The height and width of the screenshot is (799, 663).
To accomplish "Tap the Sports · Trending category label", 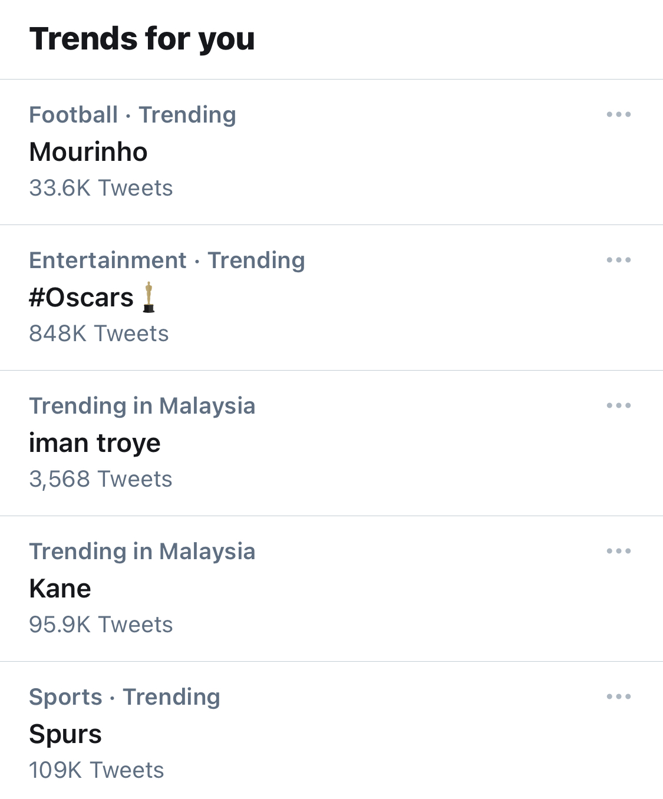I will (x=124, y=697).
